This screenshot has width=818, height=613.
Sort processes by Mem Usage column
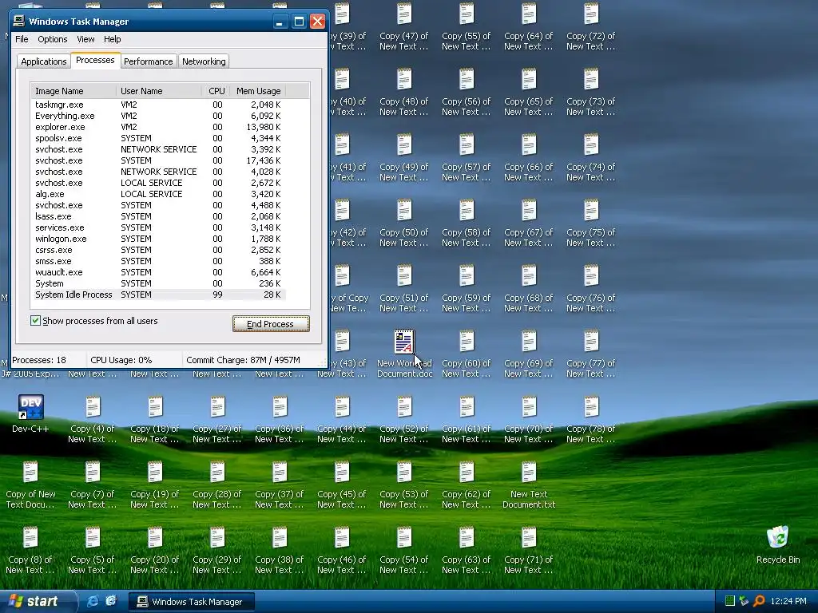pyautogui.click(x=258, y=91)
